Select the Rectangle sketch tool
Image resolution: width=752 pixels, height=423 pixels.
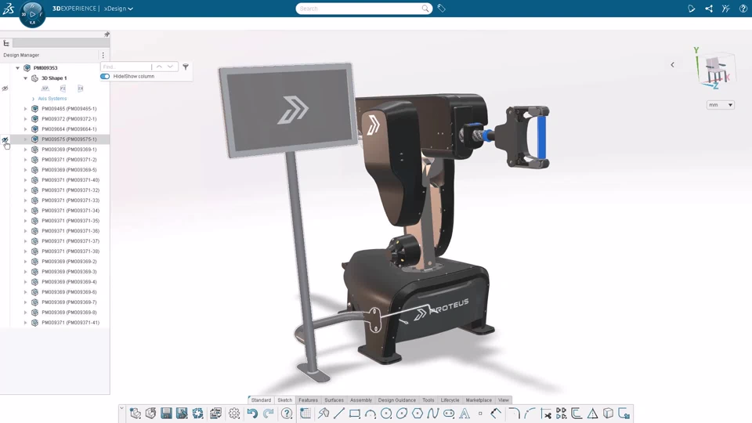[355, 414]
